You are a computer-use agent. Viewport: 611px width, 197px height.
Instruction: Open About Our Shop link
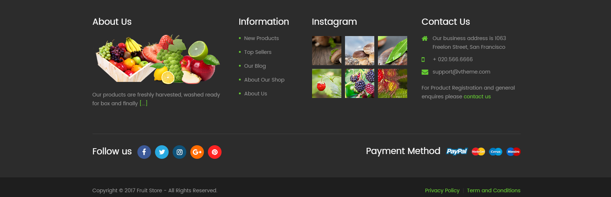(x=264, y=80)
